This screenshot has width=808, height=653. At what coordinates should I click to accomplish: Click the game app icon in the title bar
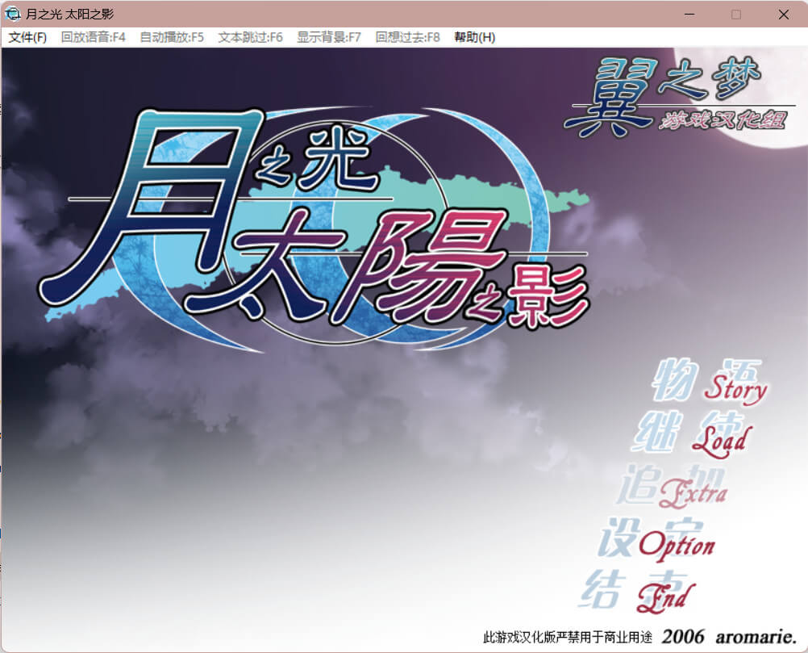pyautogui.click(x=14, y=14)
